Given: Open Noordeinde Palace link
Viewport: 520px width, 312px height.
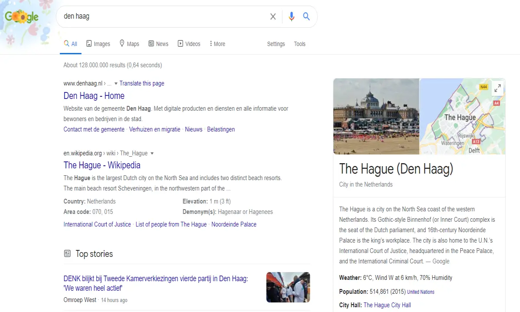Looking at the screenshot, I should 234,224.
